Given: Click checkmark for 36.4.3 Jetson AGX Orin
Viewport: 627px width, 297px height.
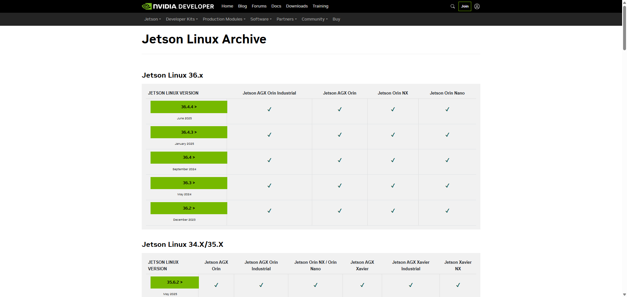Looking at the screenshot, I should click(x=340, y=135).
